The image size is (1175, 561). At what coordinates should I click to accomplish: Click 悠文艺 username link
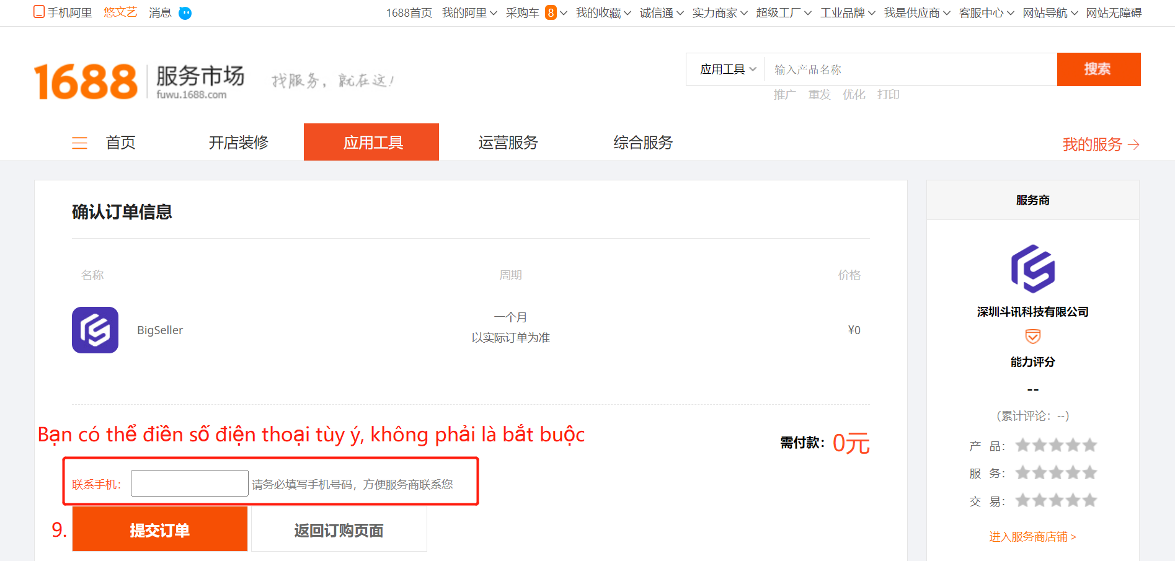[x=120, y=12]
